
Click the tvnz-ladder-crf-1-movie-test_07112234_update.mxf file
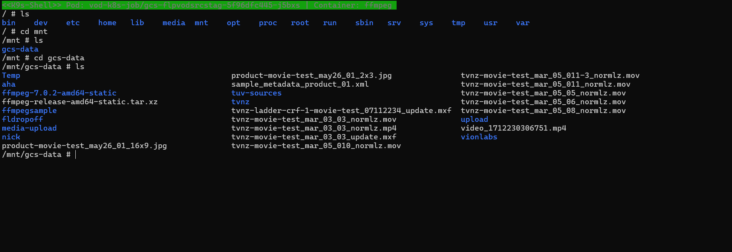pyautogui.click(x=341, y=111)
